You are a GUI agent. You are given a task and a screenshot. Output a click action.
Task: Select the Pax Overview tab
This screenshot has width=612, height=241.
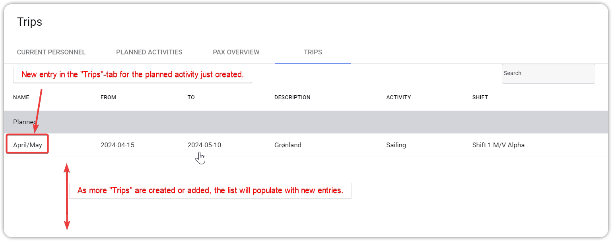pyautogui.click(x=236, y=52)
